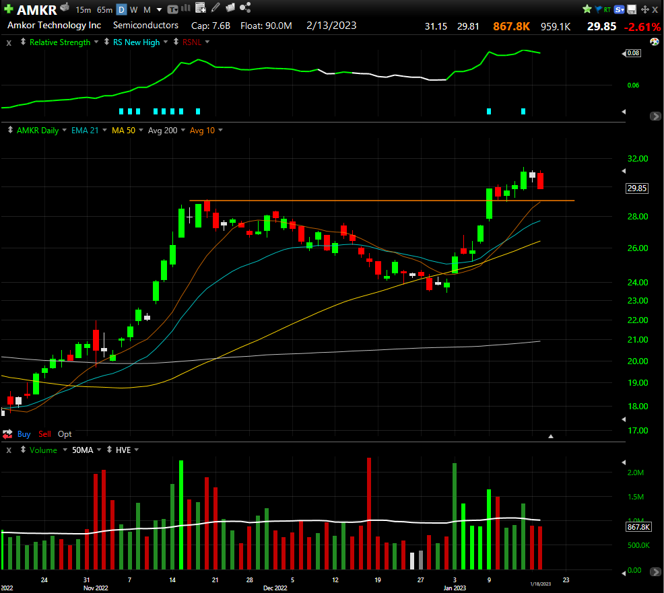Click the EMA 21 indicator label
This screenshot has width=664, height=593.
85,131
